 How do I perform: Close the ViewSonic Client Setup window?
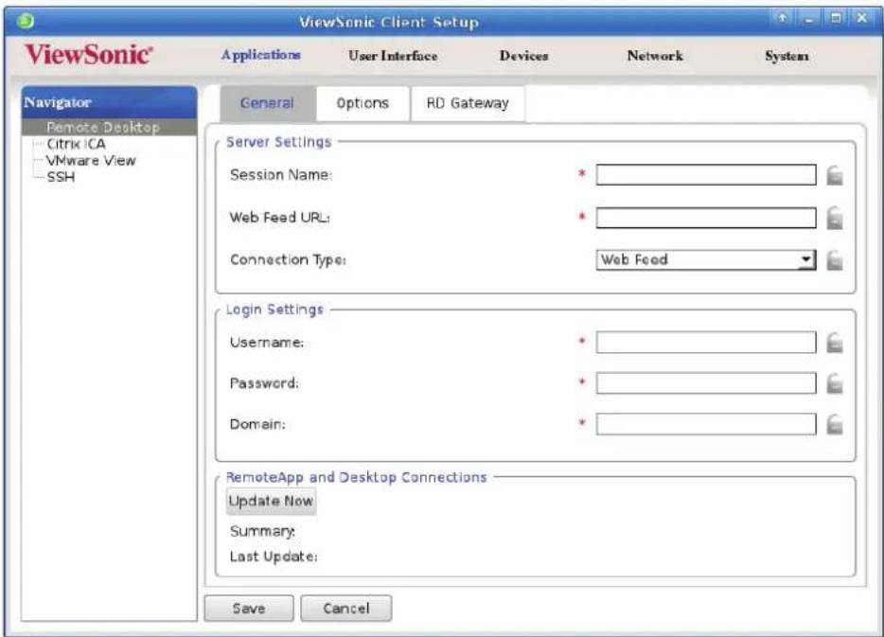click(x=862, y=18)
